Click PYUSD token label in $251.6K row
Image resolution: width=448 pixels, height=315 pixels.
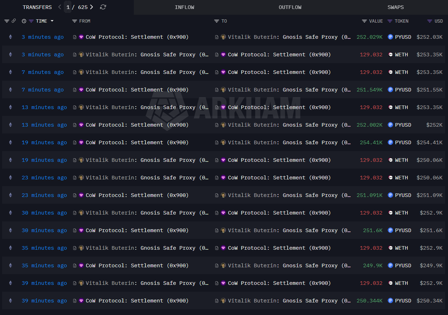(403, 231)
